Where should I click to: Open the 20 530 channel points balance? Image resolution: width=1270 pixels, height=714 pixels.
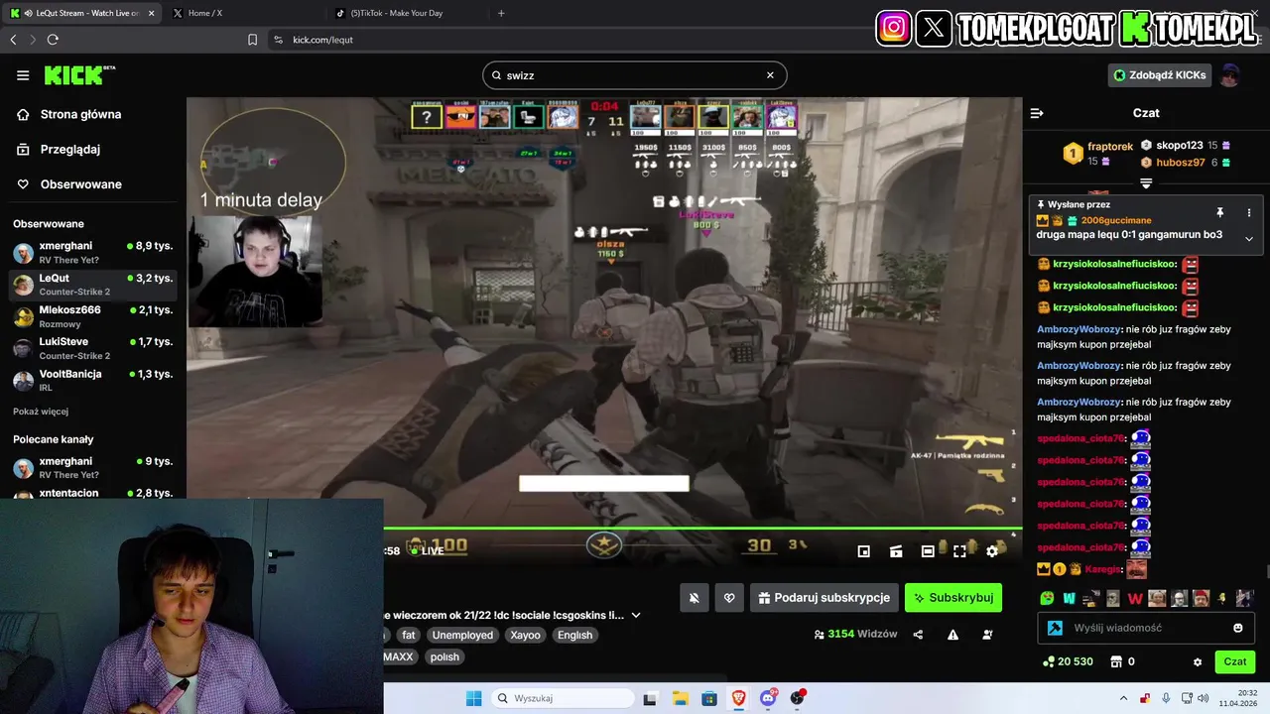pos(1068,661)
